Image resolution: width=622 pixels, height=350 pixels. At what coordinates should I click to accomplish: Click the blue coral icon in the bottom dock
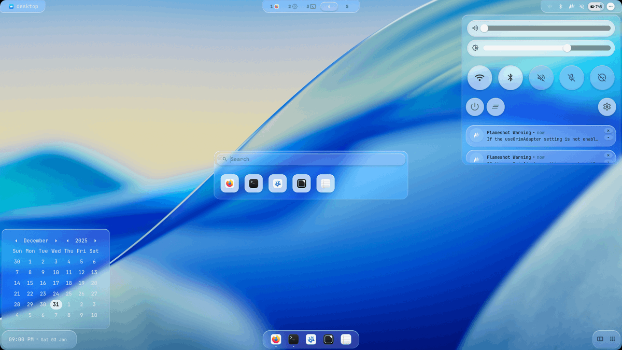(311, 339)
